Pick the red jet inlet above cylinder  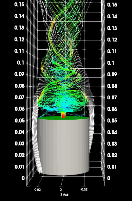63,115
